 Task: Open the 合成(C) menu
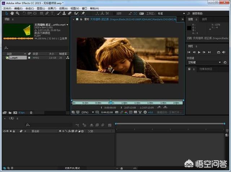click(30, 8)
